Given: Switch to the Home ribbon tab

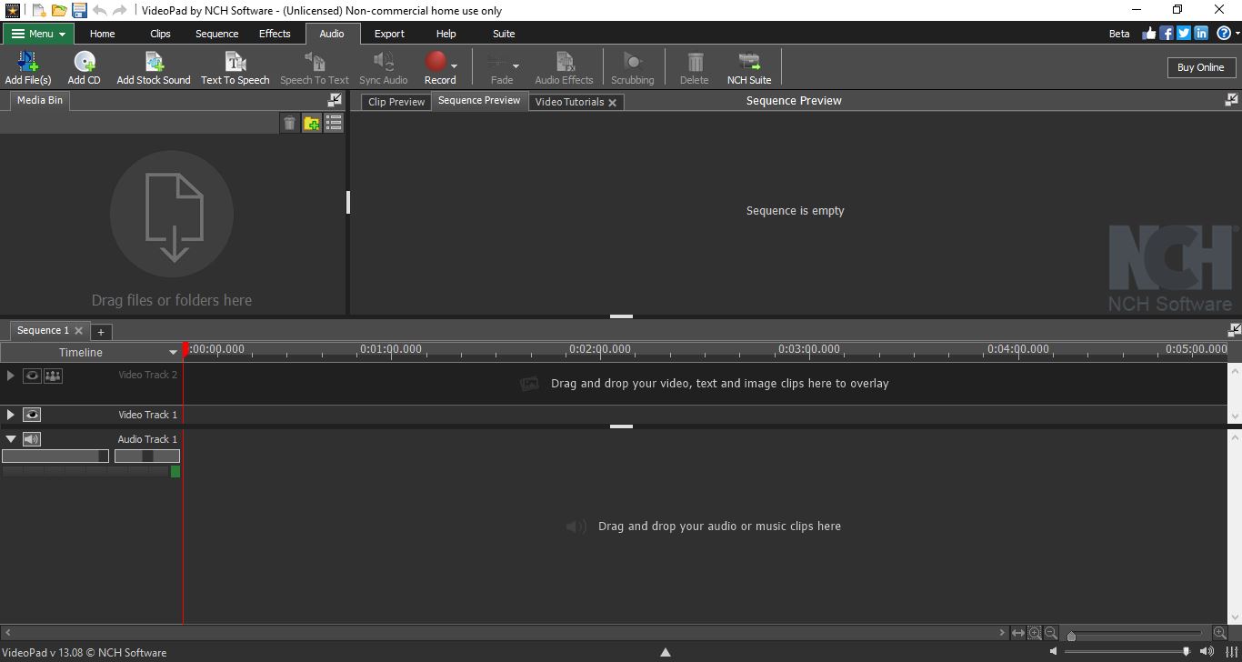Looking at the screenshot, I should click(102, 34).
